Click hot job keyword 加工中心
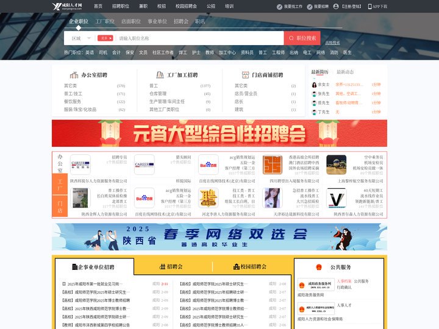Image resolution: width=439 pixels, height=329 pixels. (x=227, y=52)
